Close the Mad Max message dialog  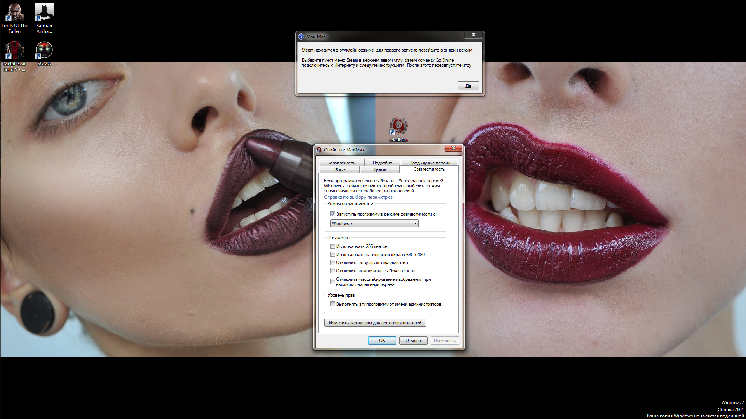click(x=474, y=35)
